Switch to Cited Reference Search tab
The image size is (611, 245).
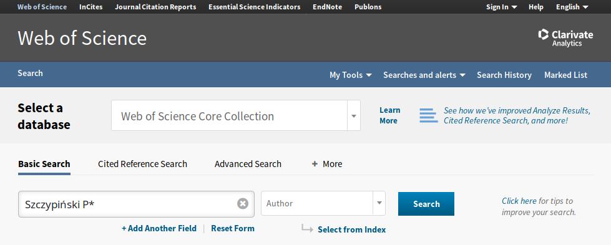(x=143, y=164)
